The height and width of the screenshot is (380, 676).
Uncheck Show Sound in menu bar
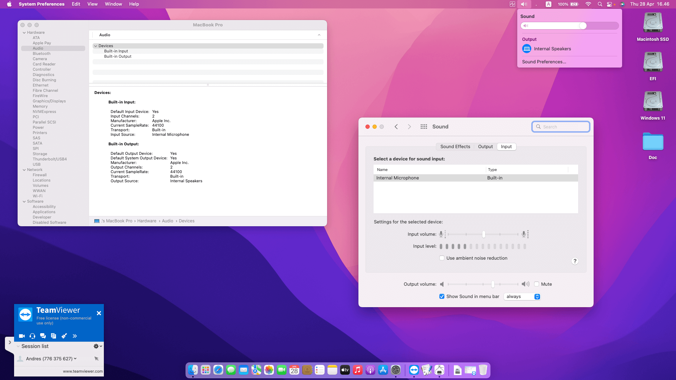(x=442, y=297)
